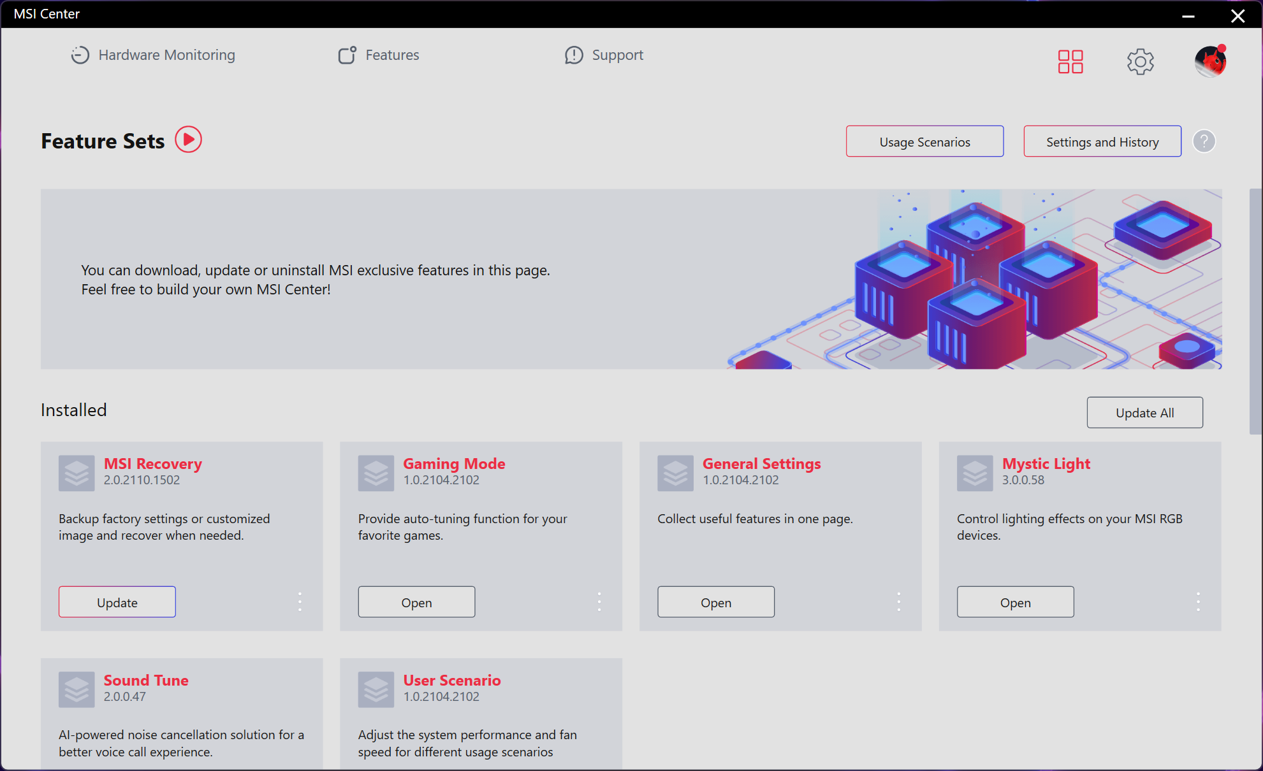This screenshot has height=771, width=1263.
Task: Update the MSI Recovery feature
Action: 117,602
